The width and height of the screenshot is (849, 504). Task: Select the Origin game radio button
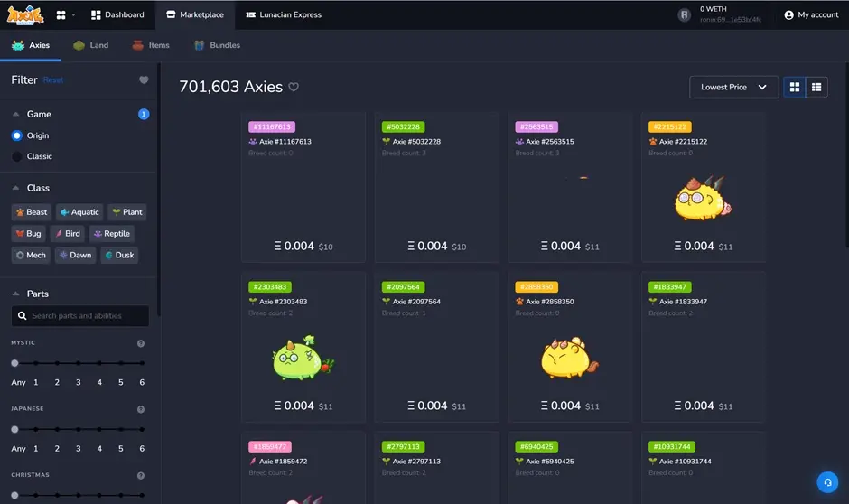coord(17,135)
